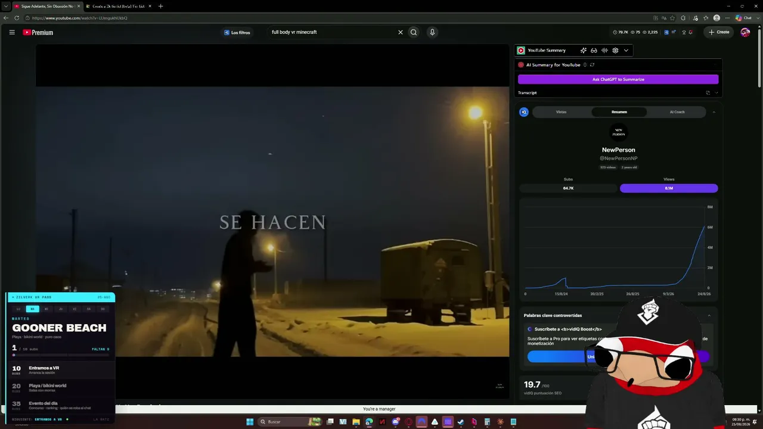763x429 pixels.
Task: Collapse Palabras clave controvertidas section
Action: tap(709, 316)
